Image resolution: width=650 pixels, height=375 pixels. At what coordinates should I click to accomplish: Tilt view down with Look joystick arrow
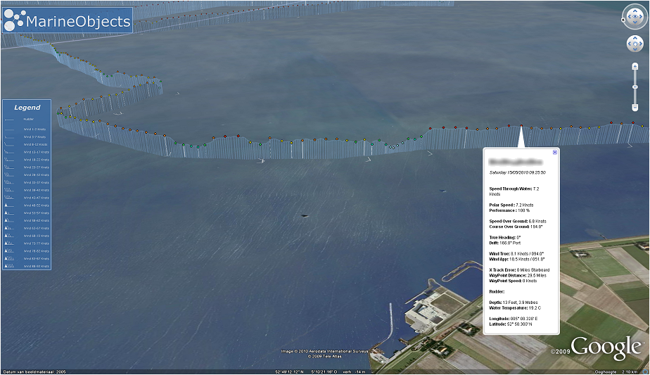pyautogui.click(x=635, y=23)
